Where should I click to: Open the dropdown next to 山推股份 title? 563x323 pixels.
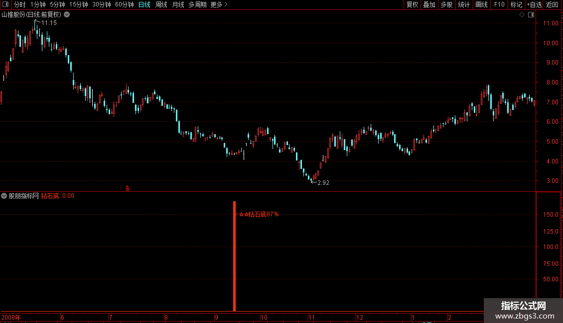click(67, 15)
